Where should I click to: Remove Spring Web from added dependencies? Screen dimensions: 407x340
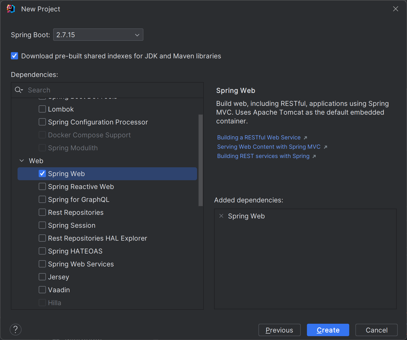pos(221,216)
